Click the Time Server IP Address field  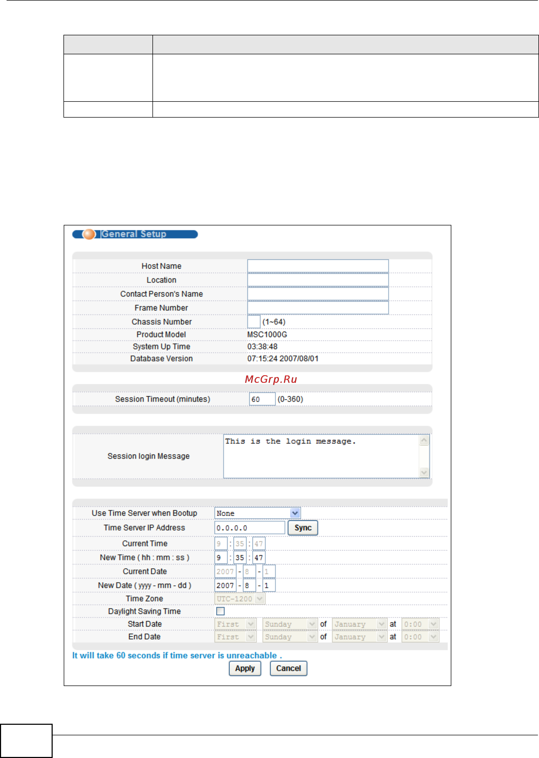click(250, 528)
